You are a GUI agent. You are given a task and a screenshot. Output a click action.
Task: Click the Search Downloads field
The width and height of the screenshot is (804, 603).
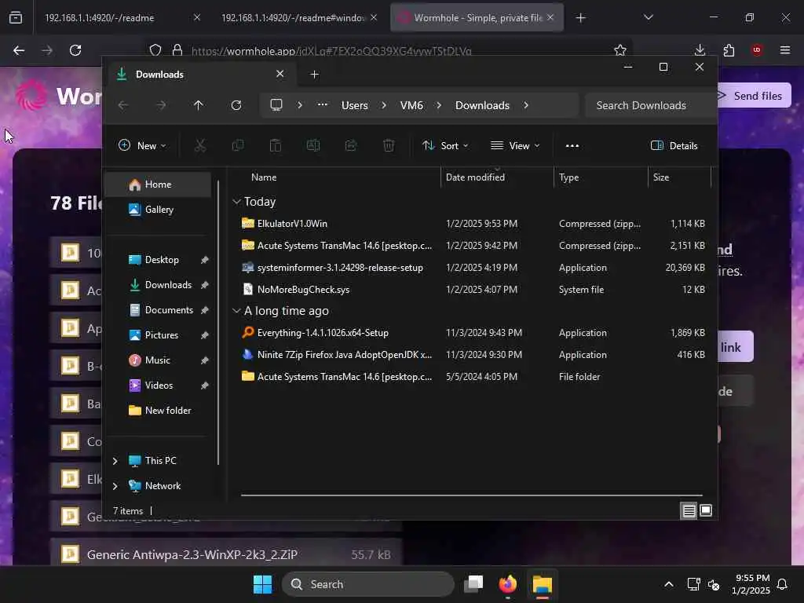coord(650,106)
